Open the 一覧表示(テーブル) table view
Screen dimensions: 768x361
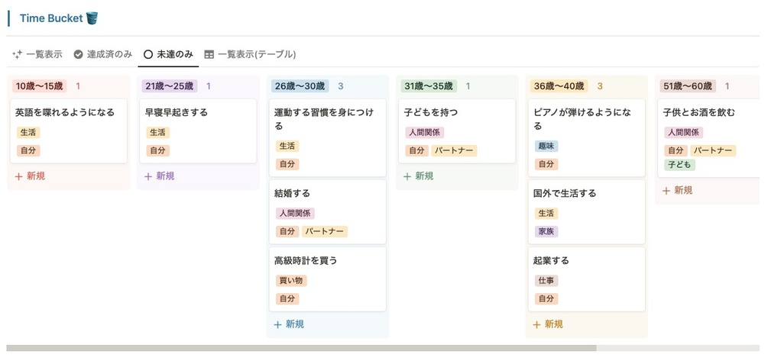[x=250, y=55]
